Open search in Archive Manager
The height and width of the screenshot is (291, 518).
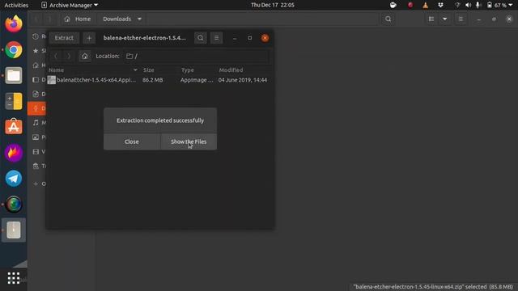point(201,38)
